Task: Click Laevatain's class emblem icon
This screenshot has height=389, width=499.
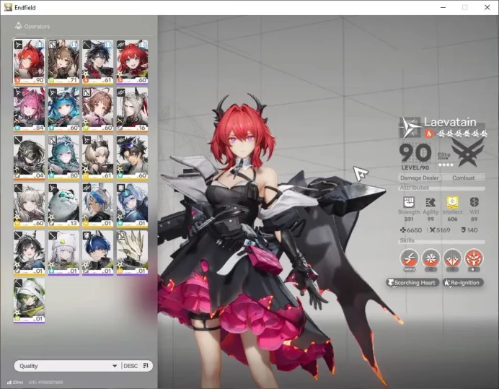Action: tap(410, 128)
